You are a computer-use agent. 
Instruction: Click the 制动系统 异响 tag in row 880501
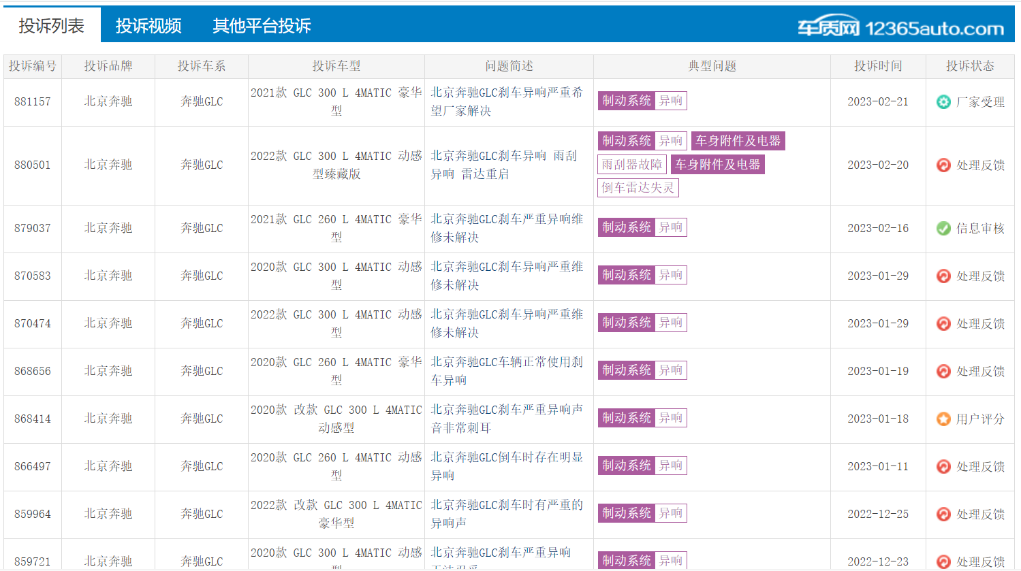(642, 141)
